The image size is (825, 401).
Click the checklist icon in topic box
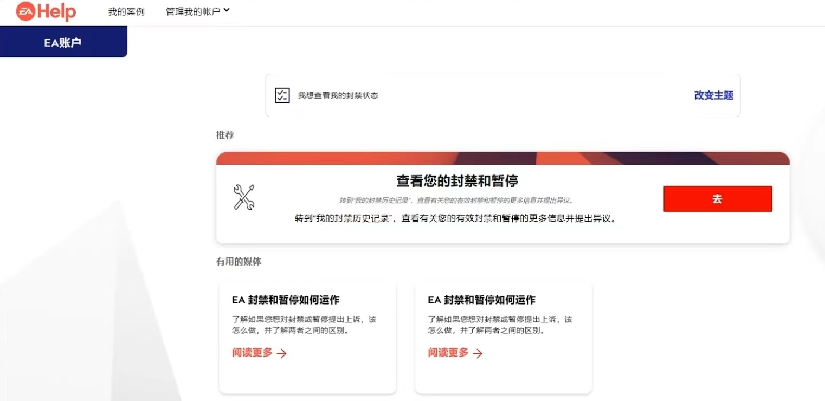(x=282, y=95)
